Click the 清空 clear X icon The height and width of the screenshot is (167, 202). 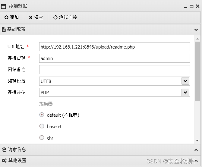(x=31, y=17)
